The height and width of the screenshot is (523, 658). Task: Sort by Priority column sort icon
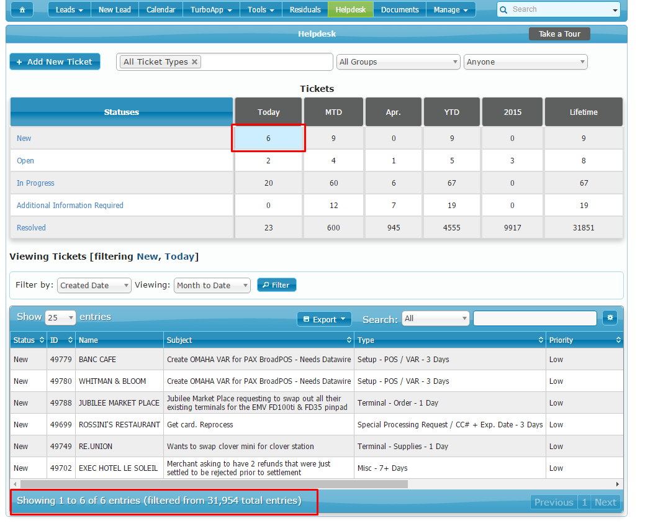point(618,340)
